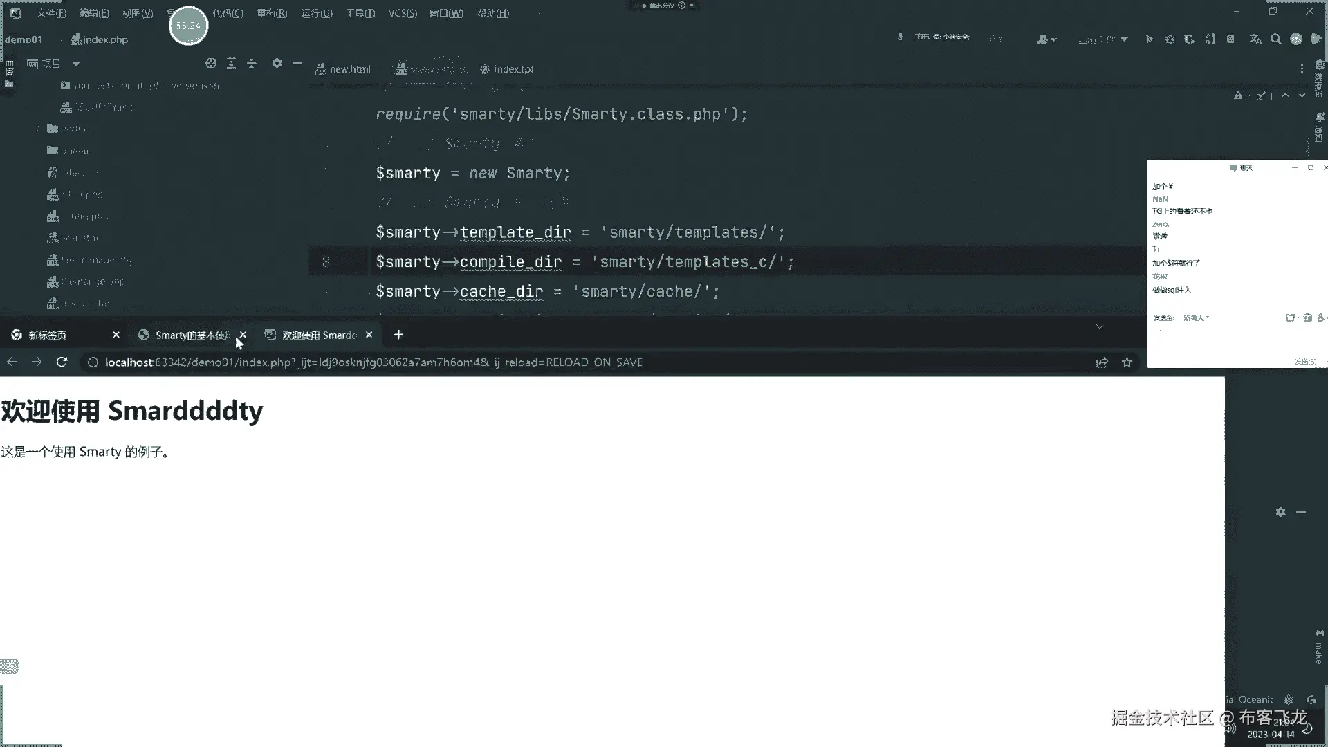Reload the browser page
Image resolution: width=1328 pixels, height=747 pixels.
click(62, 362)
